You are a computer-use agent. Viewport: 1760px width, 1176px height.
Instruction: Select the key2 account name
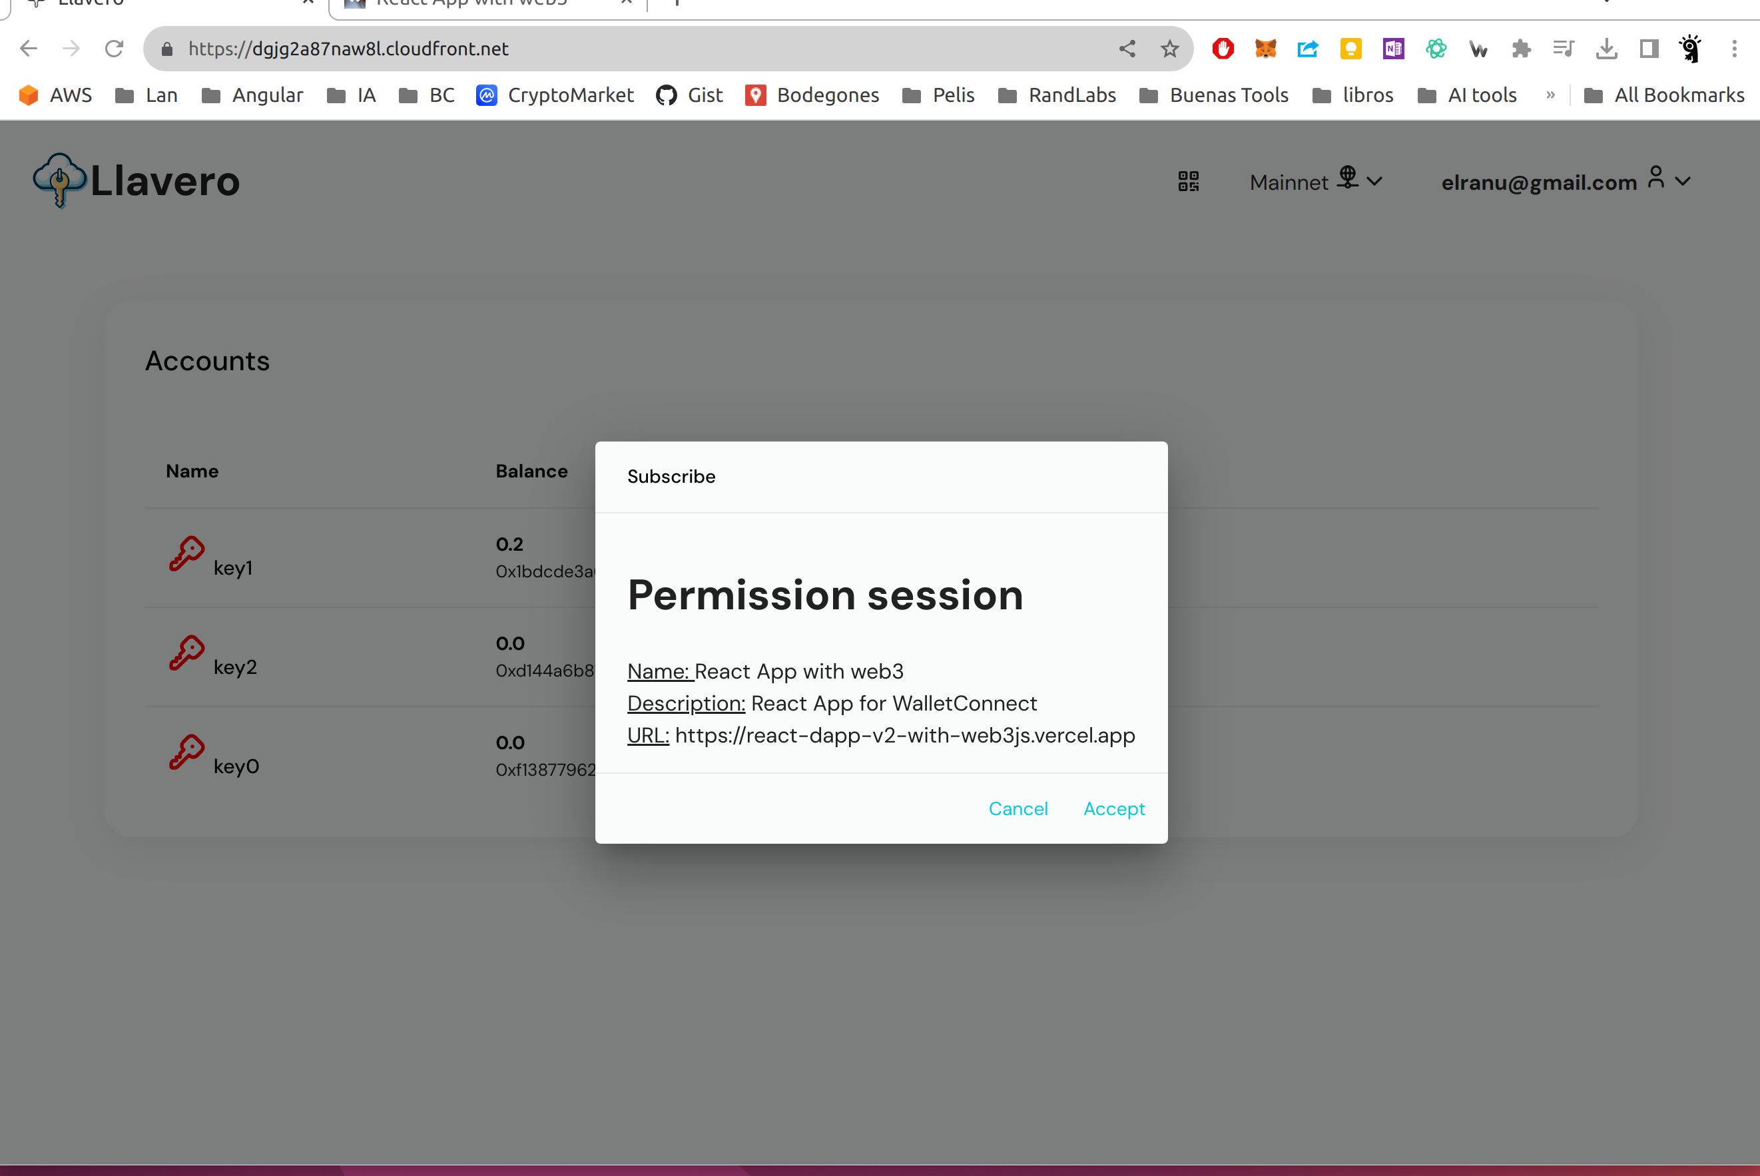236,667
